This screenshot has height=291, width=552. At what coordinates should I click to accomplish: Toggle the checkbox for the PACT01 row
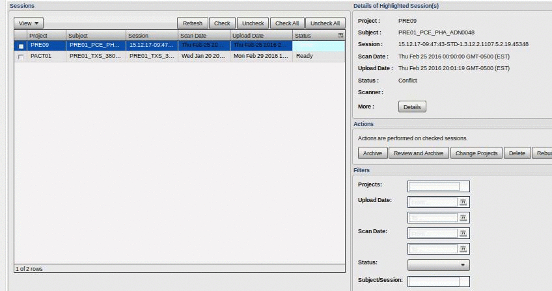coord(21,57)
